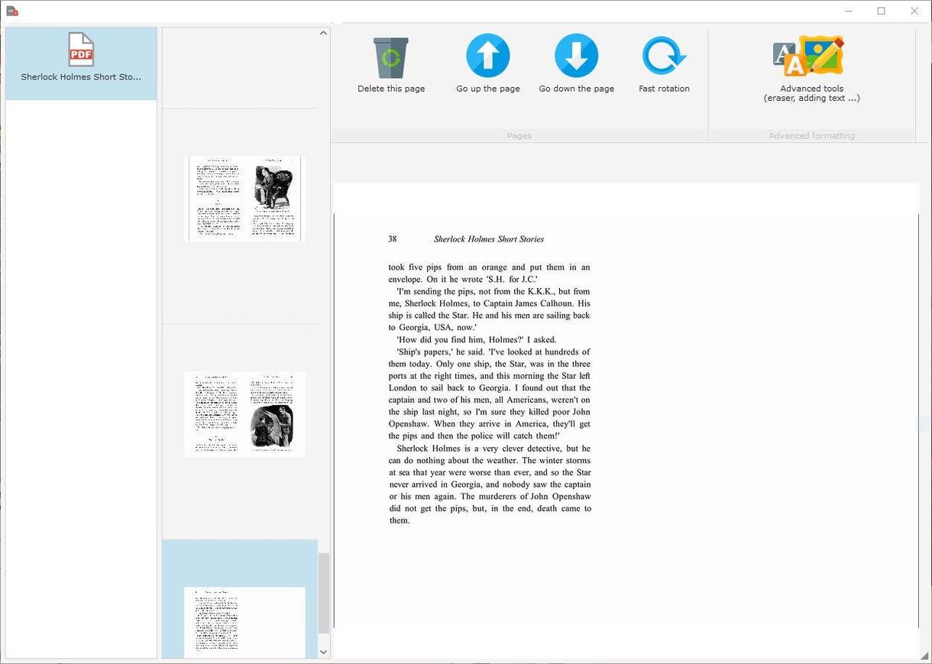Click the thumbnail panel scrollbar thumb
This screenshot has height=664, width=932.
tap(323, 593)
